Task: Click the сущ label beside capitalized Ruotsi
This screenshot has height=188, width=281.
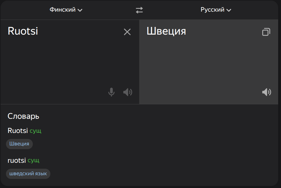Action: point(35,131)
